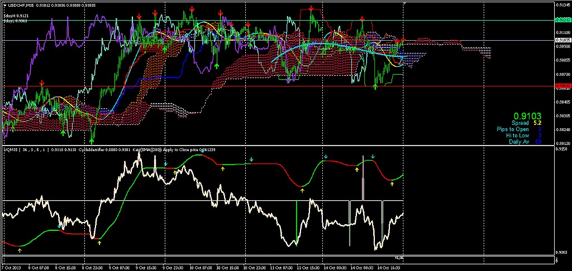Viewport: 572px width, 271px height.
Task: Click the leftmost cyan arrow in the indicator subwindow
Action: (x=60, y=227)
